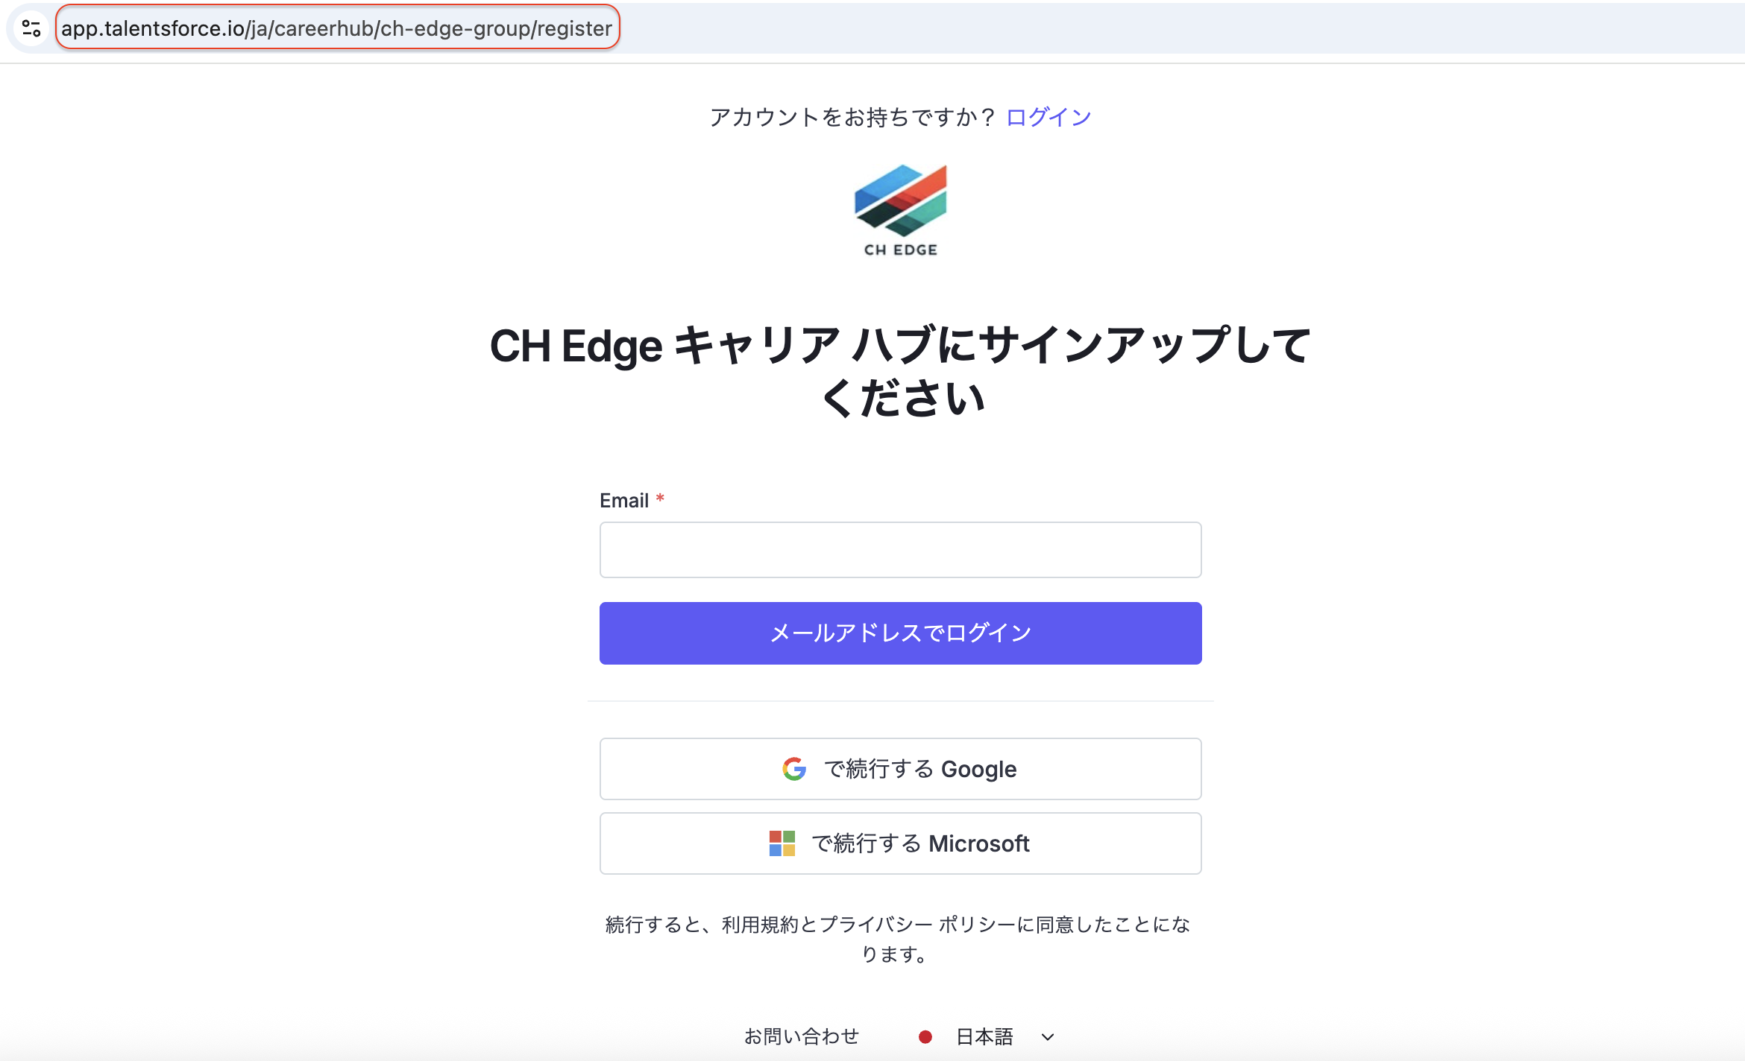
Task: Focus the Email input field
Action: tap(900, 550)
